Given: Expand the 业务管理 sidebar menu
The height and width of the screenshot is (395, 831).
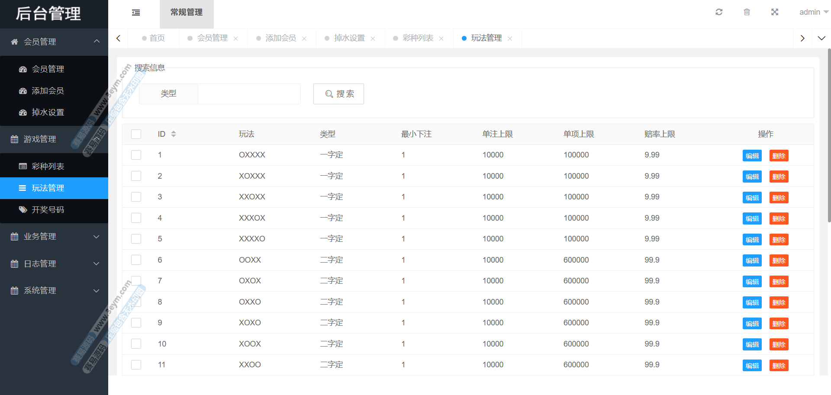Looking at the screenshot, I should pyautogui.click(x=54, y=237).
